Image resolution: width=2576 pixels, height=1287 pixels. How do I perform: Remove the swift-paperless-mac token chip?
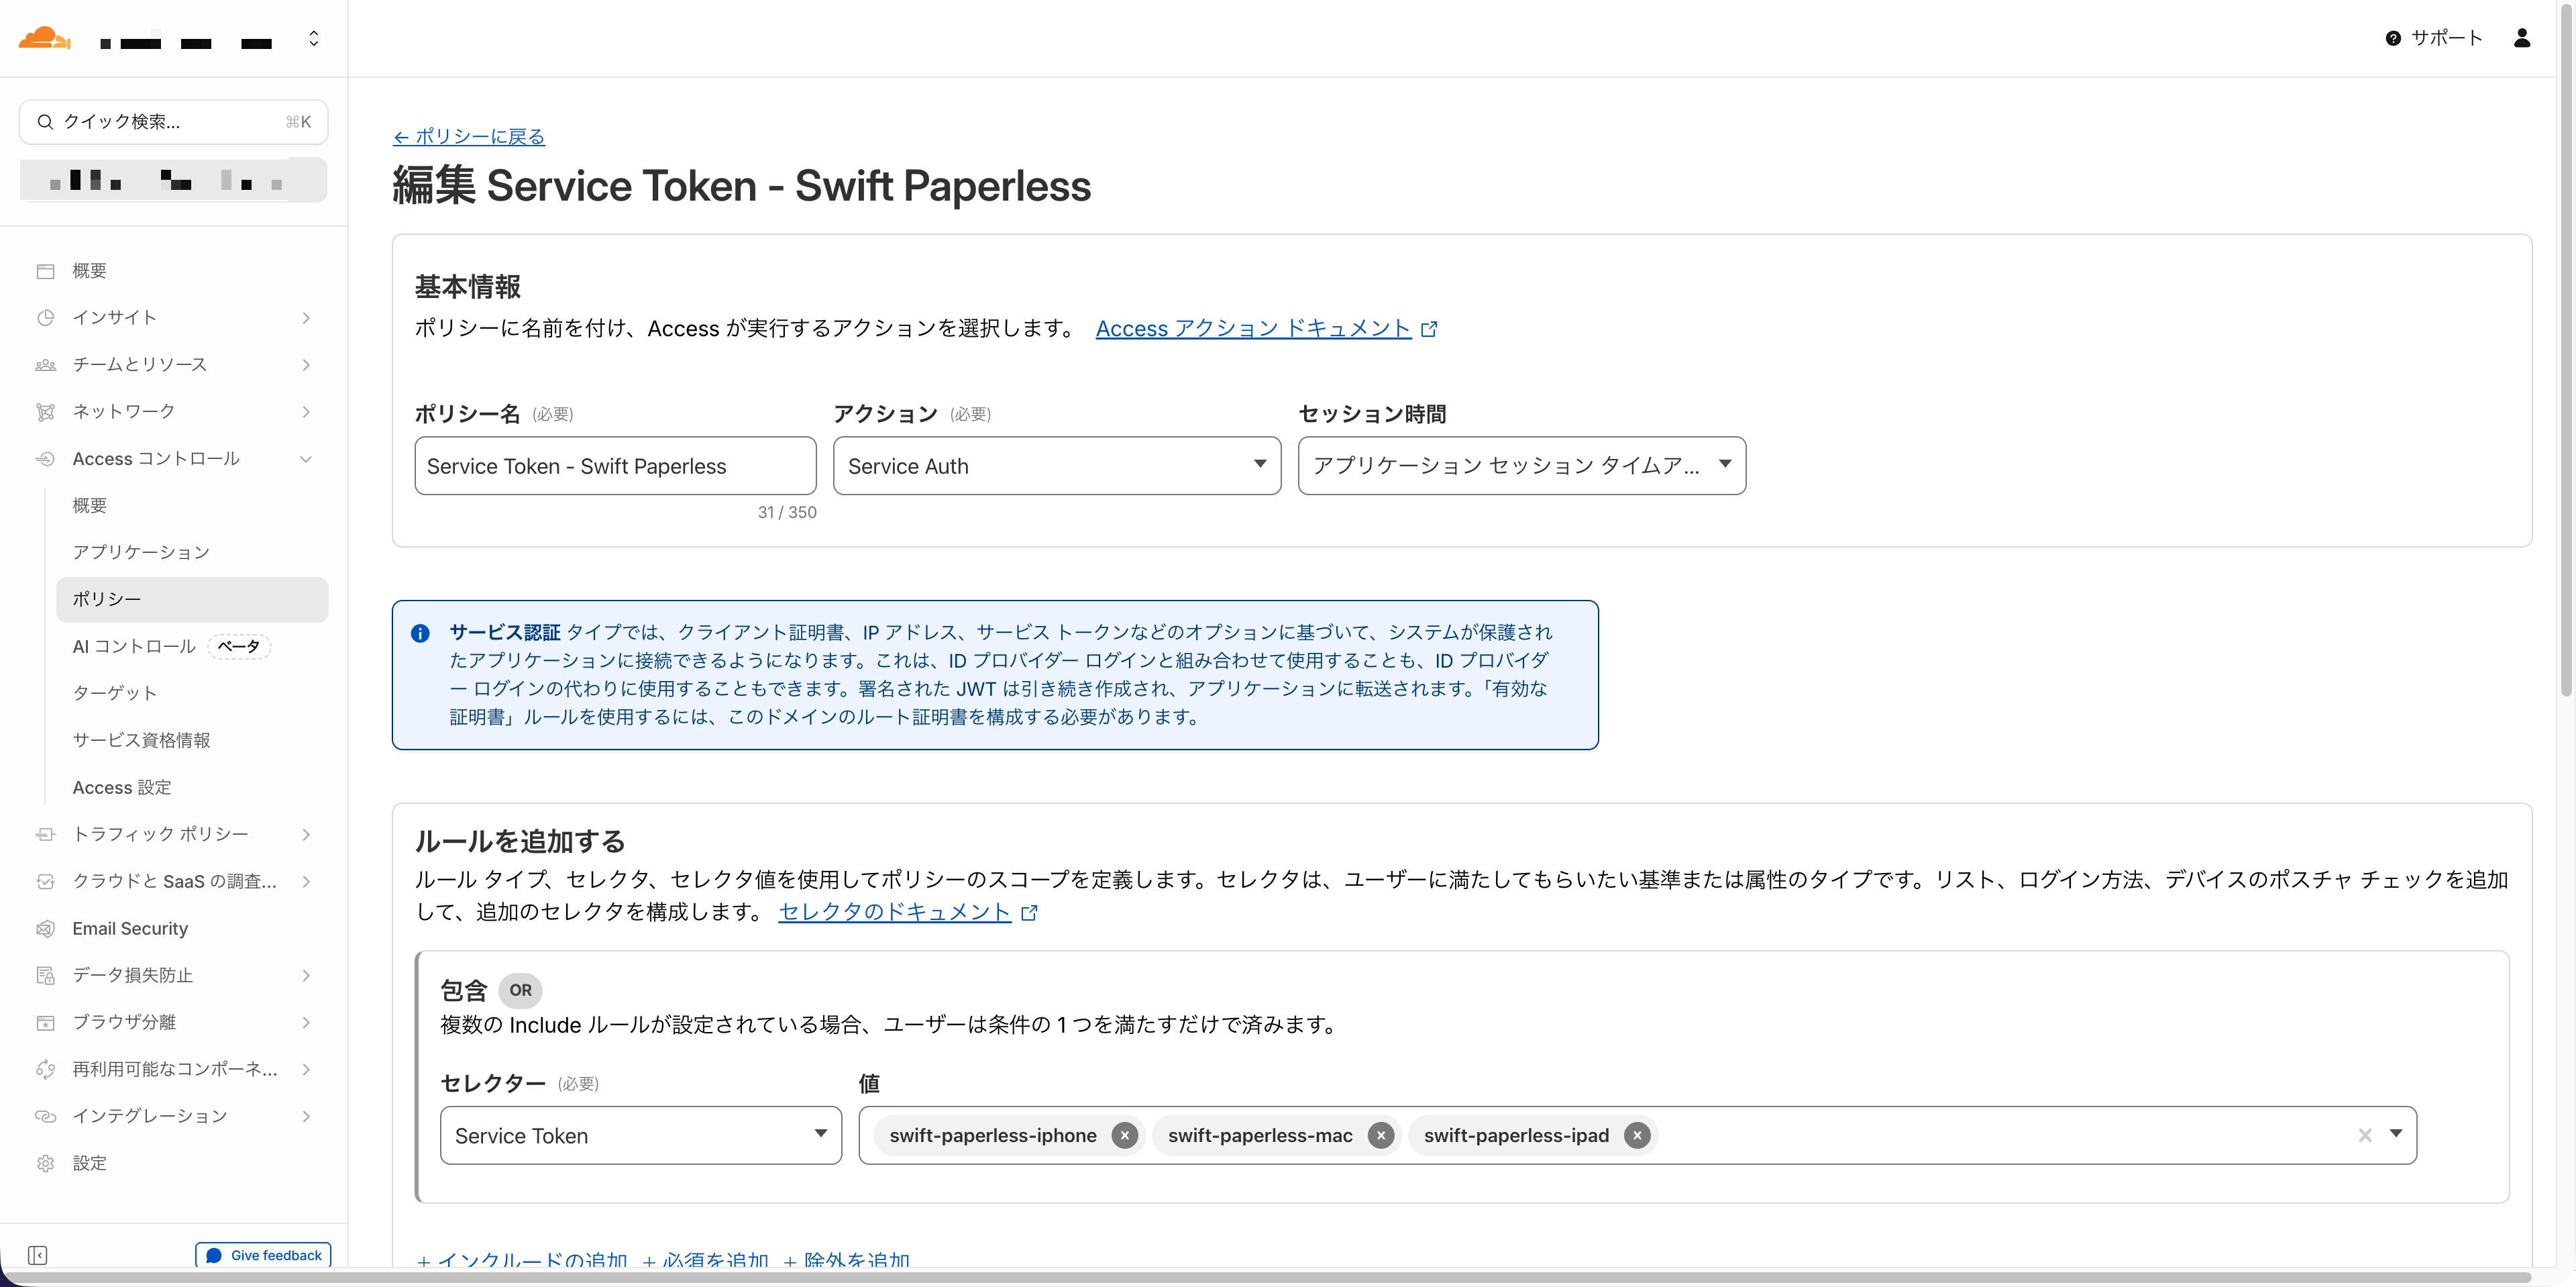click(1380, 1135)
